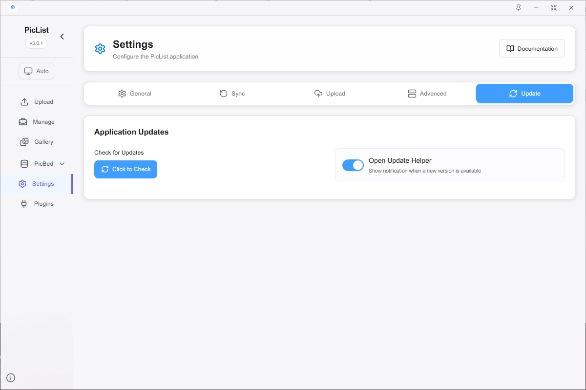Image resolution: width=586 pixels, height=390 pixels.
Task: Click the rotate icon on the Sync tab
Action: pos(223,94)
